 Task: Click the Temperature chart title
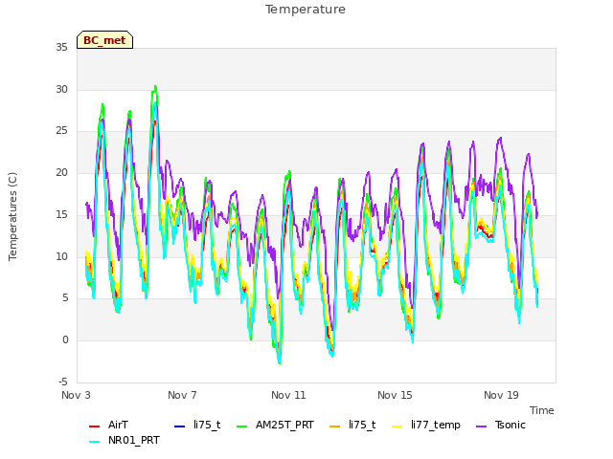click(306, 10)
